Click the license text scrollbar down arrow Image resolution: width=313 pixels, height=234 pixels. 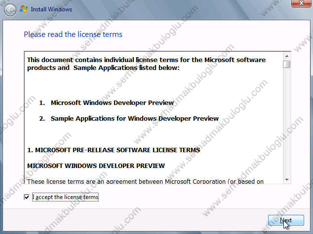287,180
